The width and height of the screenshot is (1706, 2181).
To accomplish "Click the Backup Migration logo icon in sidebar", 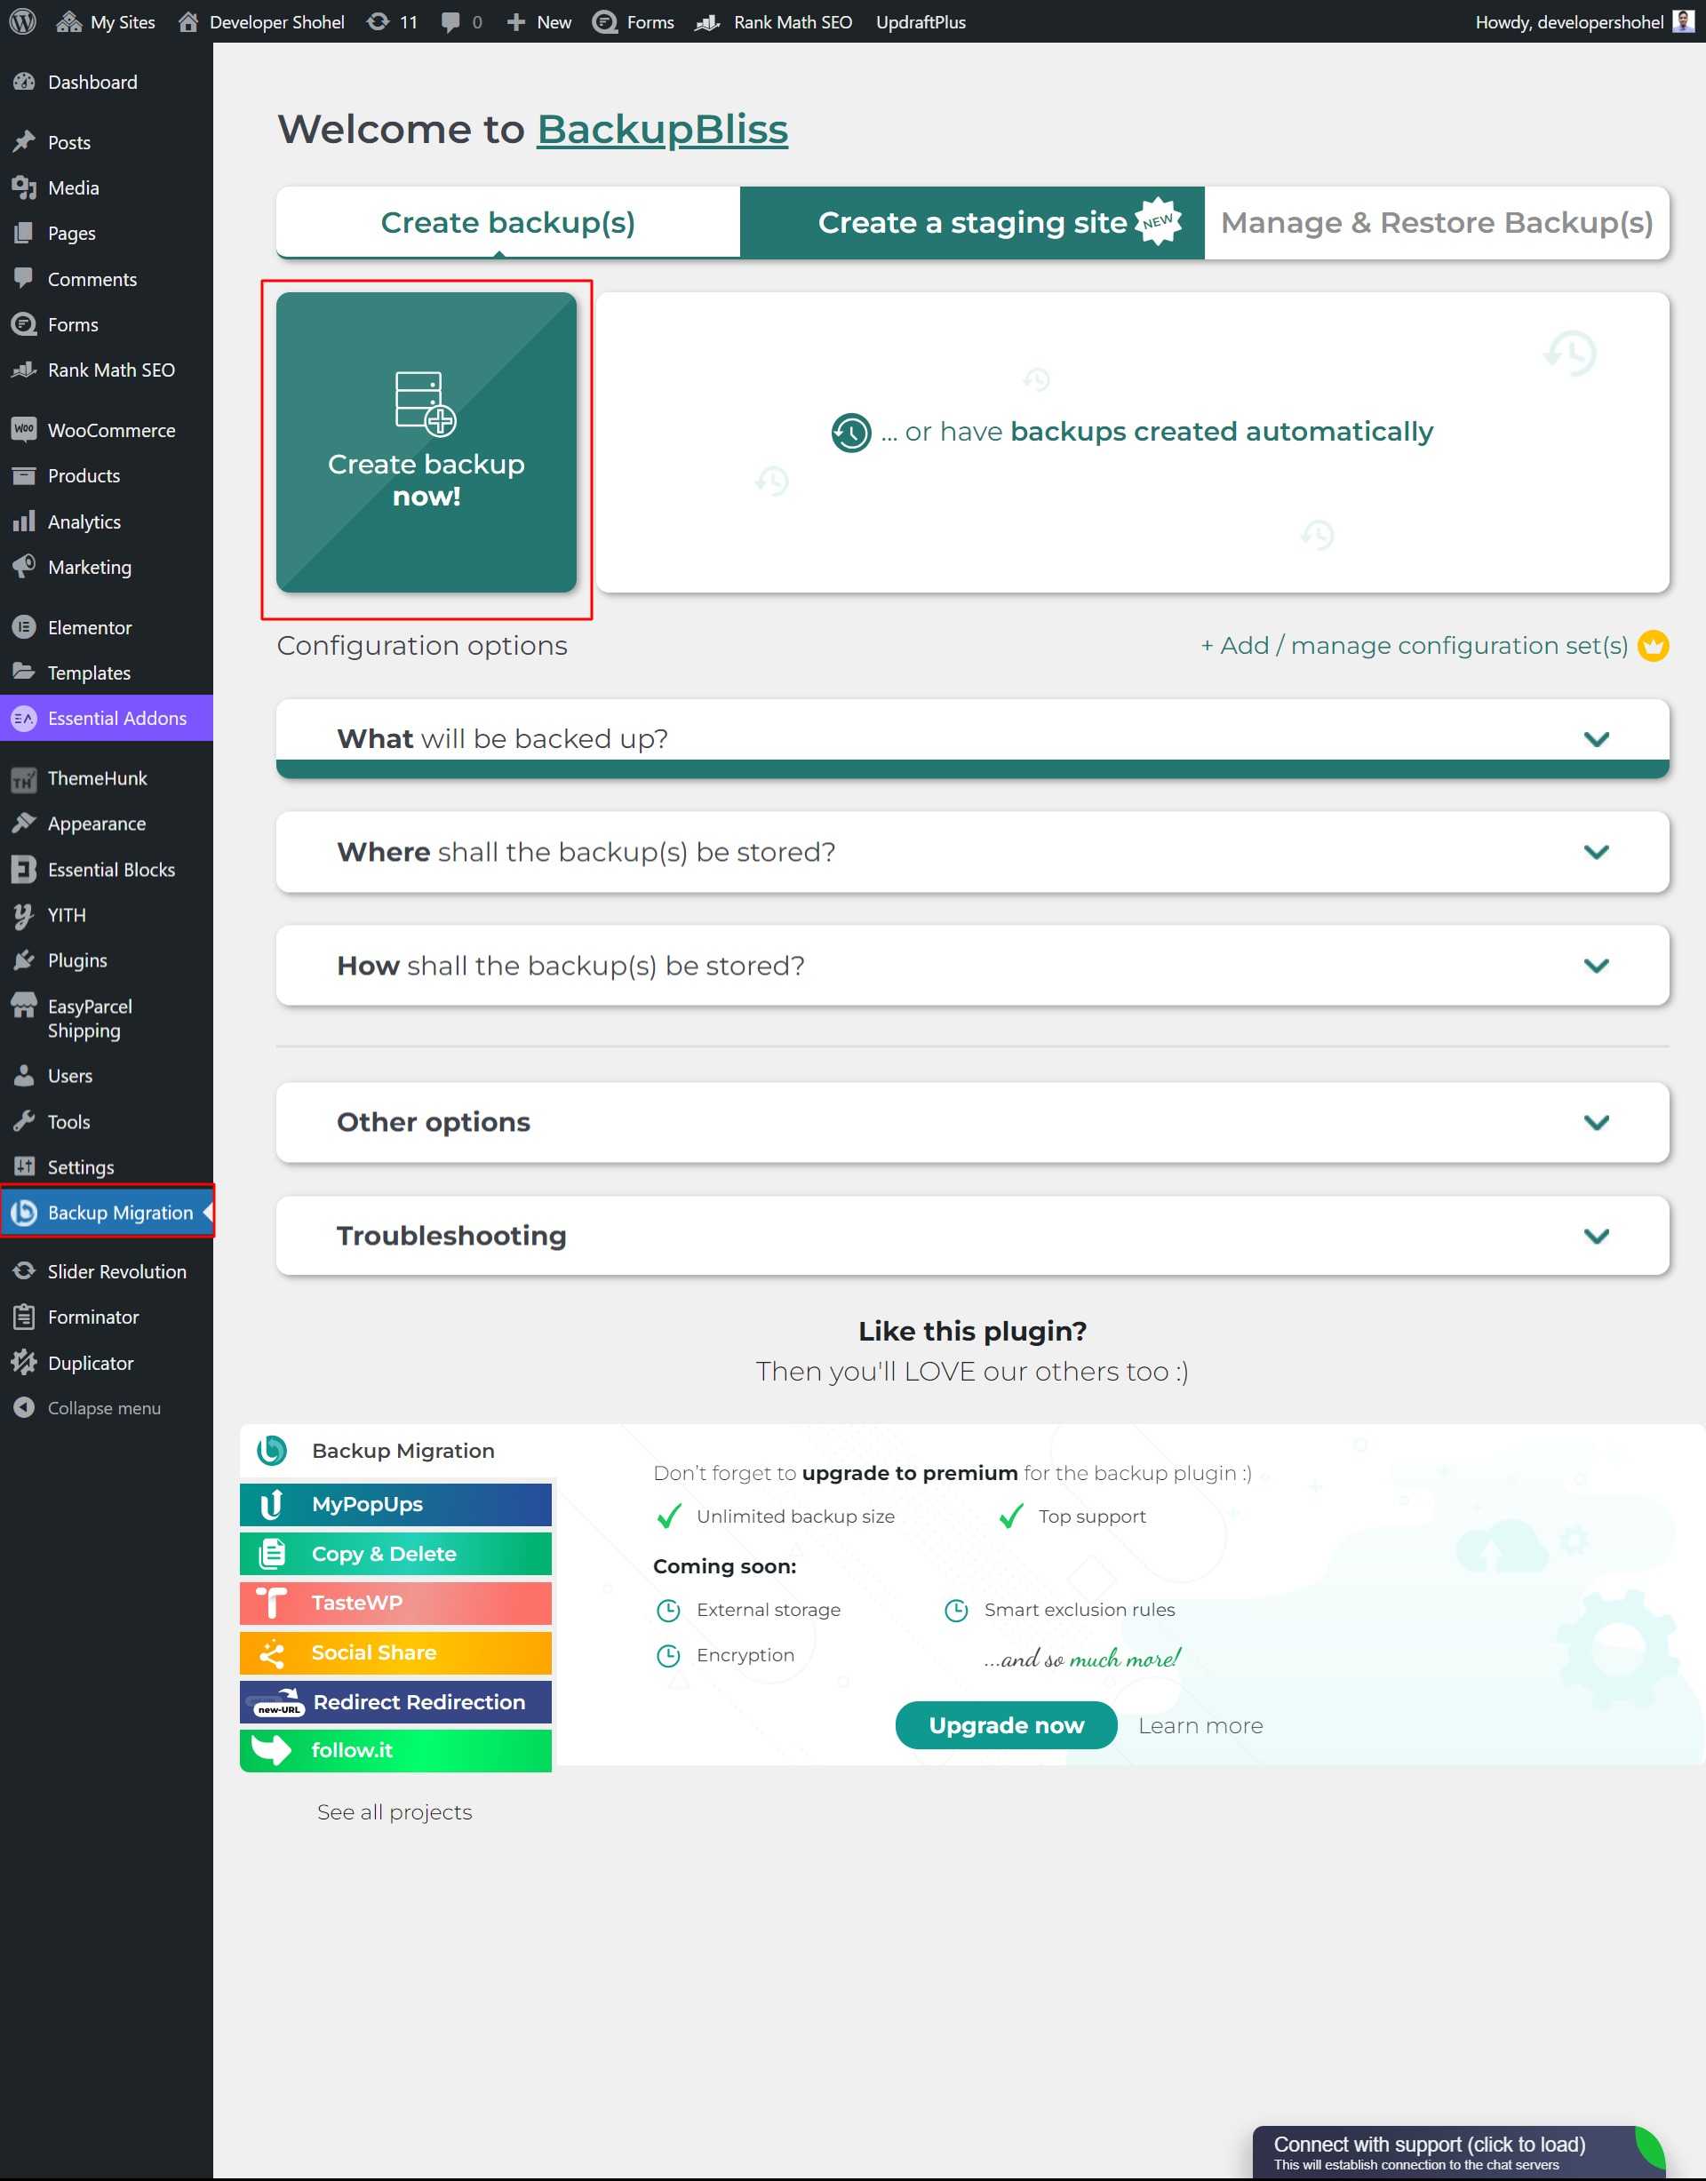I will click(x=24, y=1213).
